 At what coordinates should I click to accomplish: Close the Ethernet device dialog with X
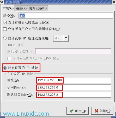[114, 2]
